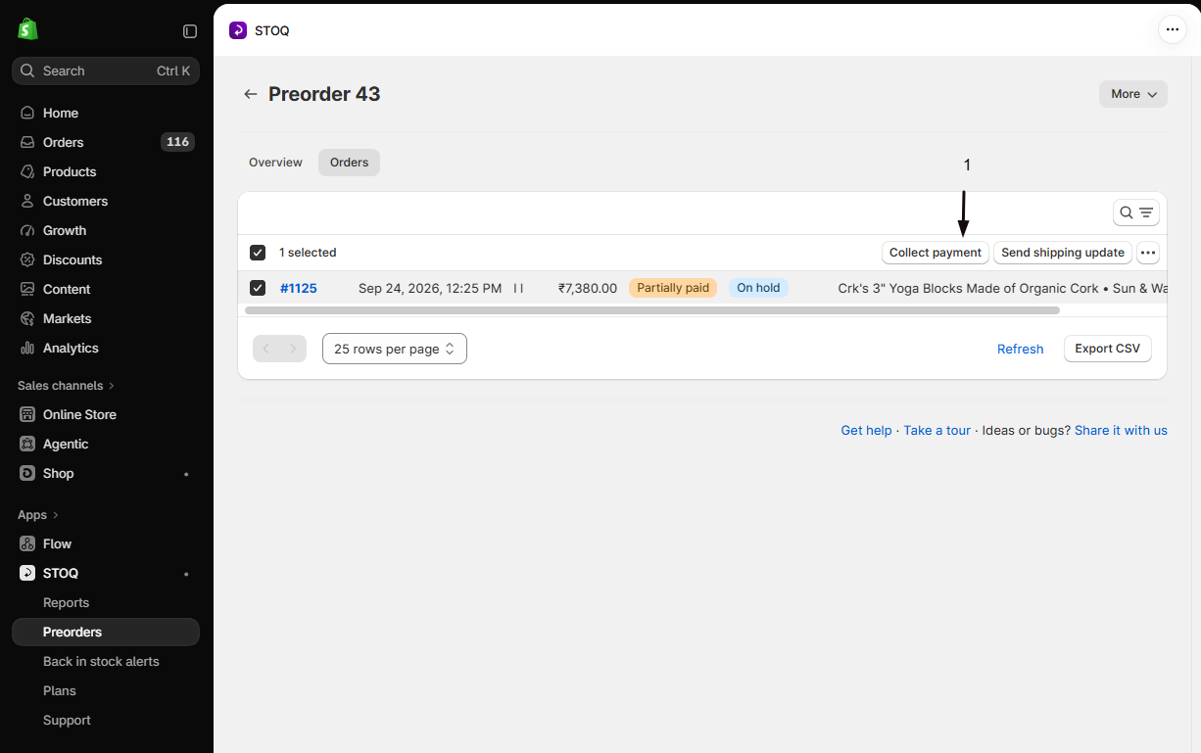This screenshot has height=753, width=1201.
Task: Open the three-dot menu in the top bar
Action: click(1173, 29)
